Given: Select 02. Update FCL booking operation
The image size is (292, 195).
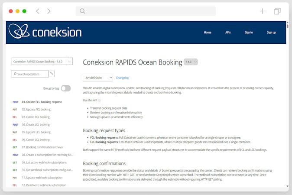Looking at the screenshot, I should pos(36,109).
